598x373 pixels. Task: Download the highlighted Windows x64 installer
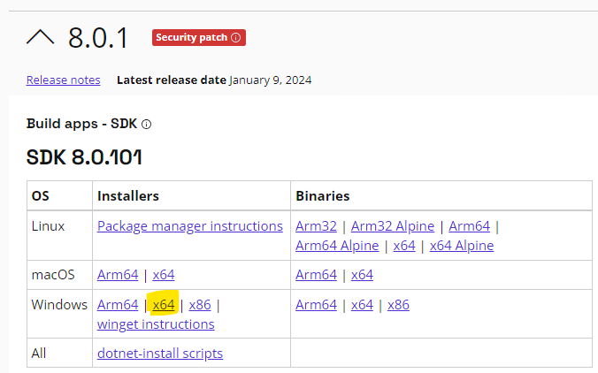(164, 305)
